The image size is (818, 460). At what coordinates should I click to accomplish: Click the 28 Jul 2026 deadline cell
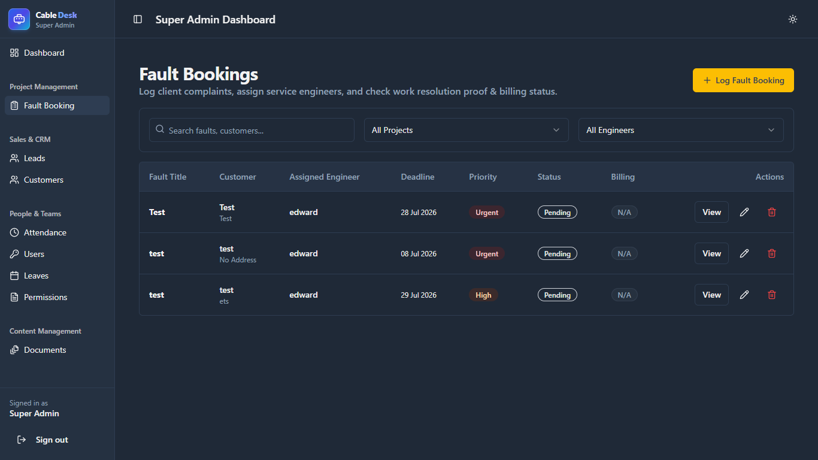tap(419, 212)
